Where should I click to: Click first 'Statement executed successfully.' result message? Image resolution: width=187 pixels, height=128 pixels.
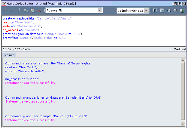[30, 83]
